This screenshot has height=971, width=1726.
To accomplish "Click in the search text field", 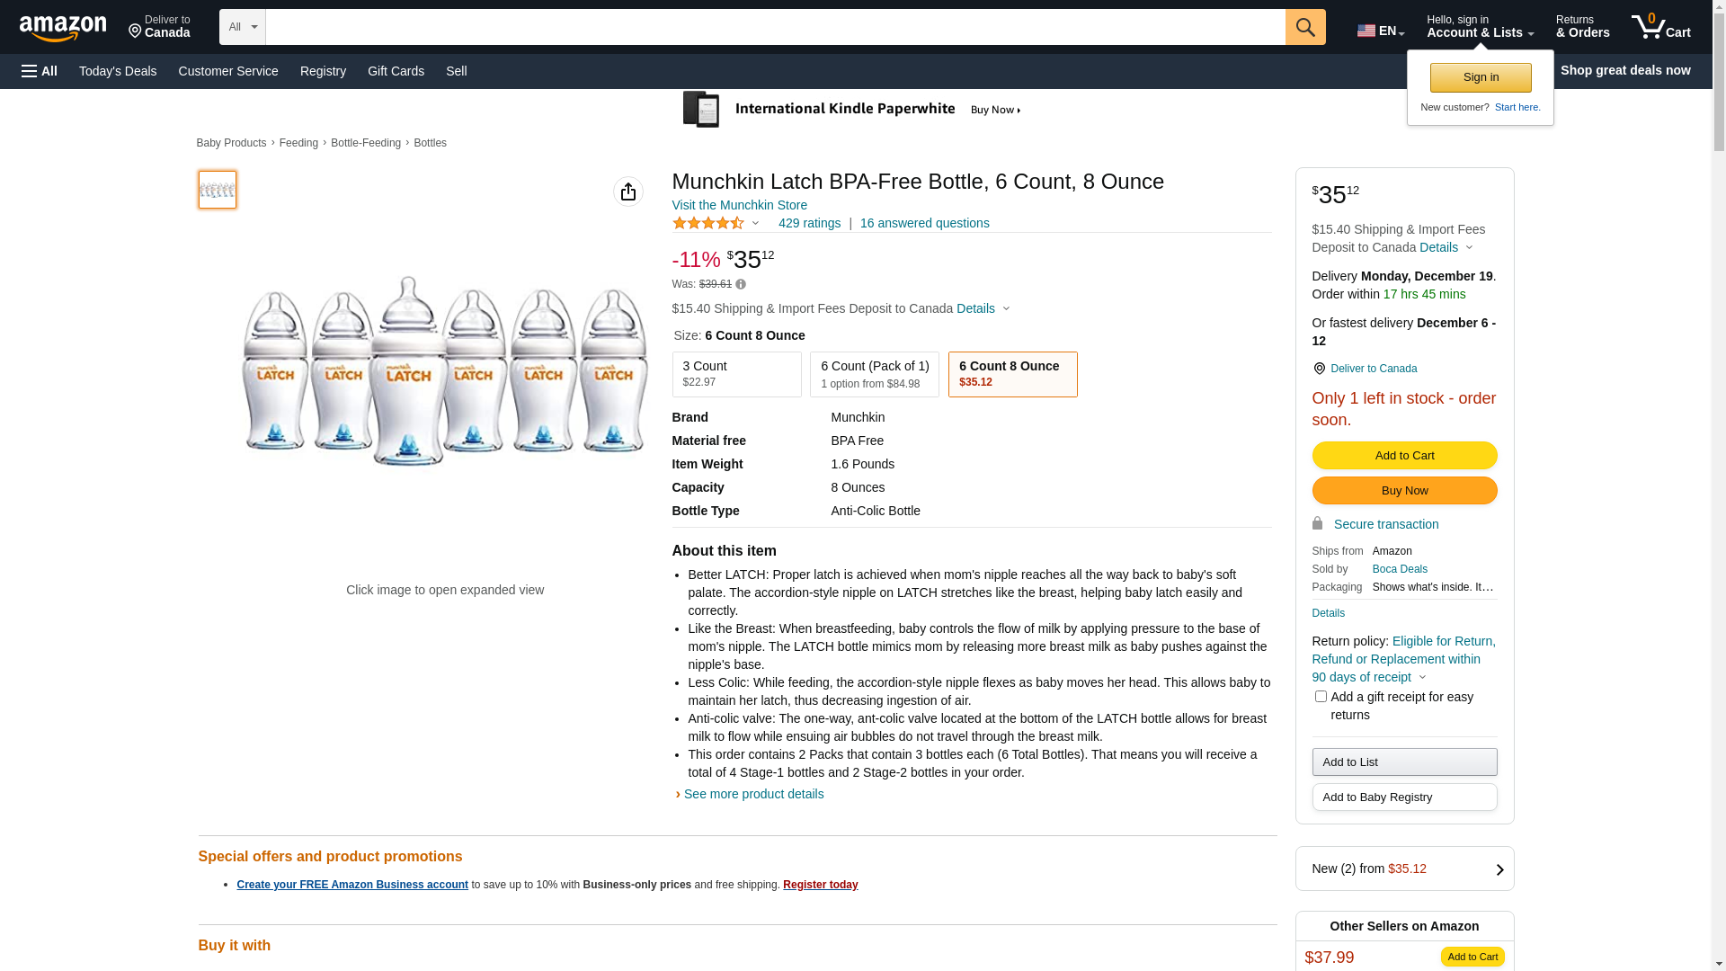I will (775, 27).
